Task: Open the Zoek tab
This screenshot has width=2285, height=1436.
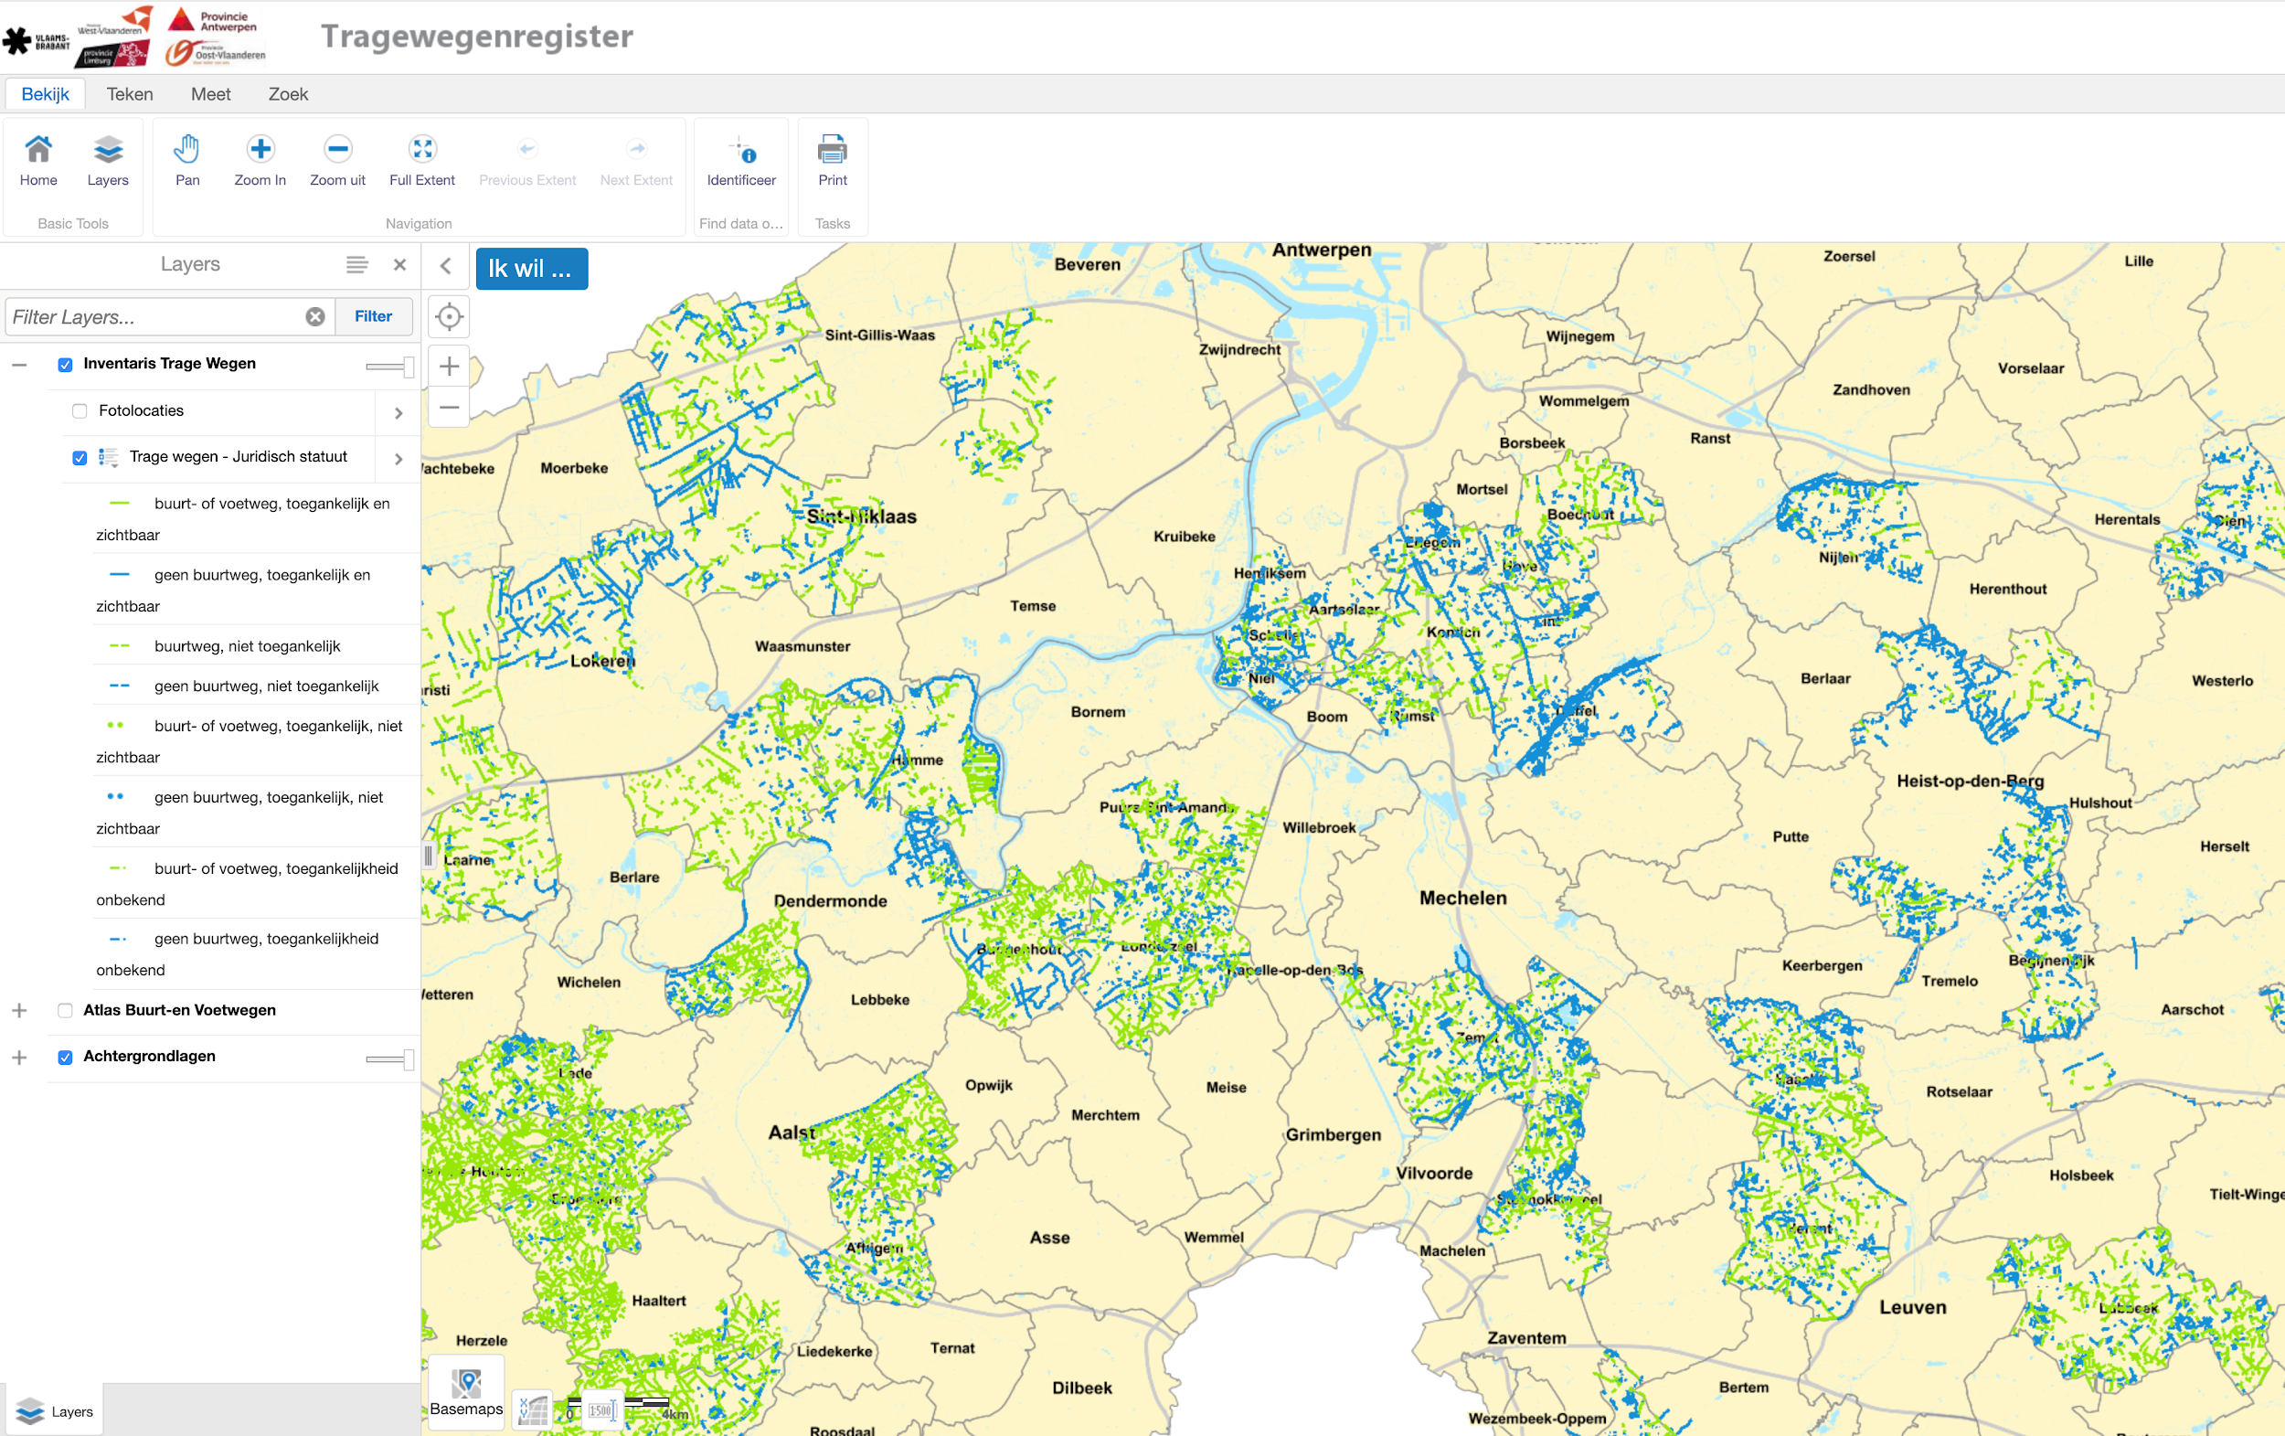Action: click(288, 94)
